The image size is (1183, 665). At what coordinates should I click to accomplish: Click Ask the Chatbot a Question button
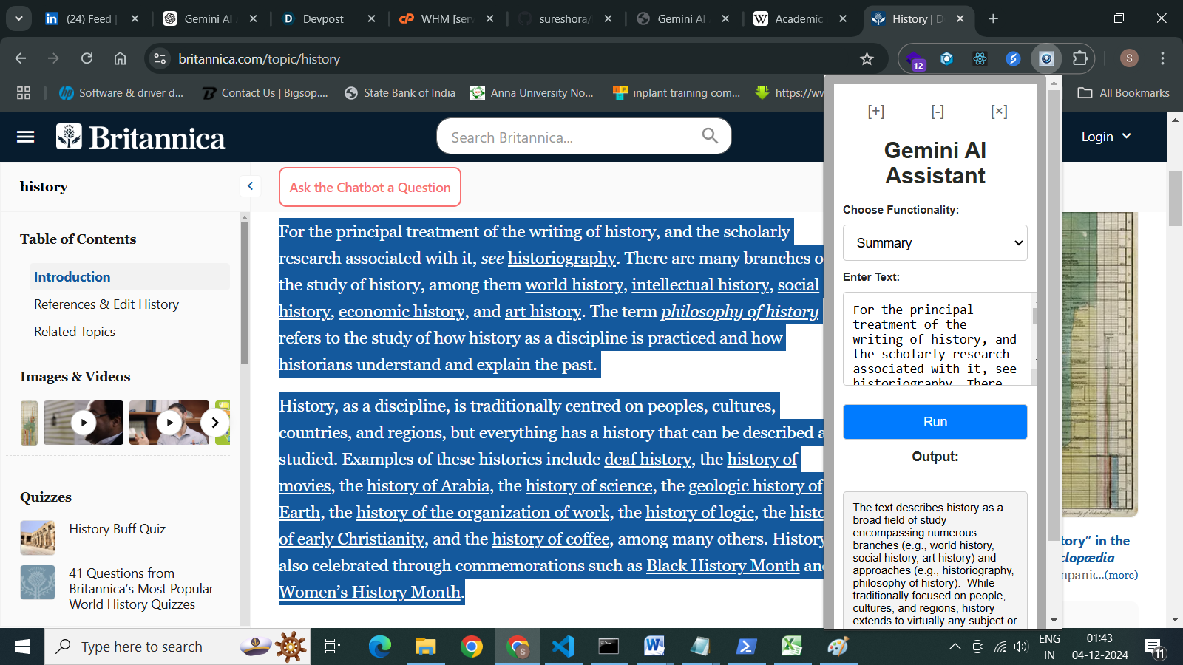(370, 187)
